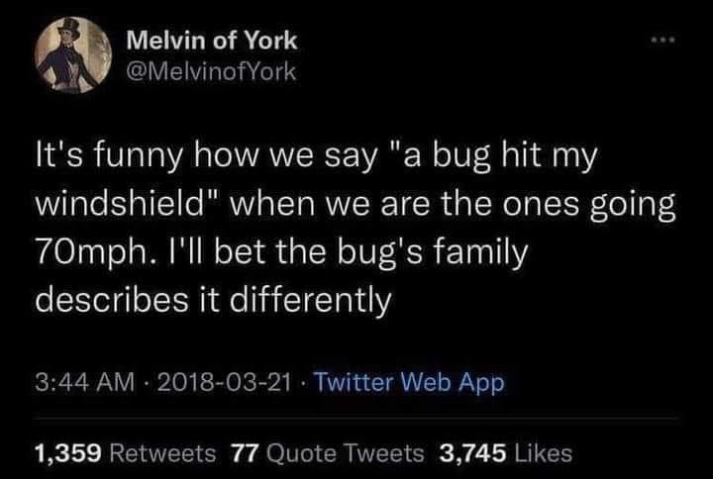Open the 3:44 AM timestamp

coord(85,382)
